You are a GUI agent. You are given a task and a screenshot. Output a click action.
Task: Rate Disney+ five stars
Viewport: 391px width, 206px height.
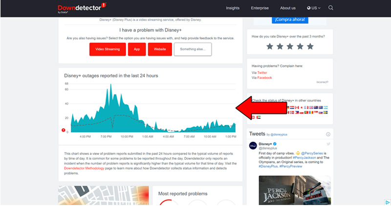[310, 46]
